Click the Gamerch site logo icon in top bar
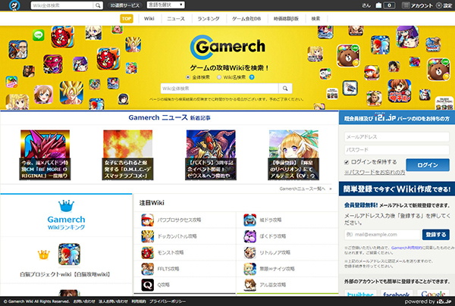 pyautogui.click(x=14, y=5)
